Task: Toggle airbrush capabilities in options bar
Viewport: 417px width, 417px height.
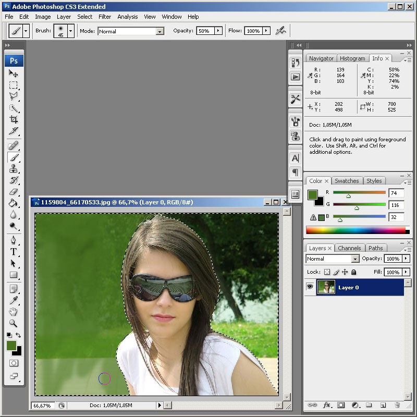Action: [280, 31]
